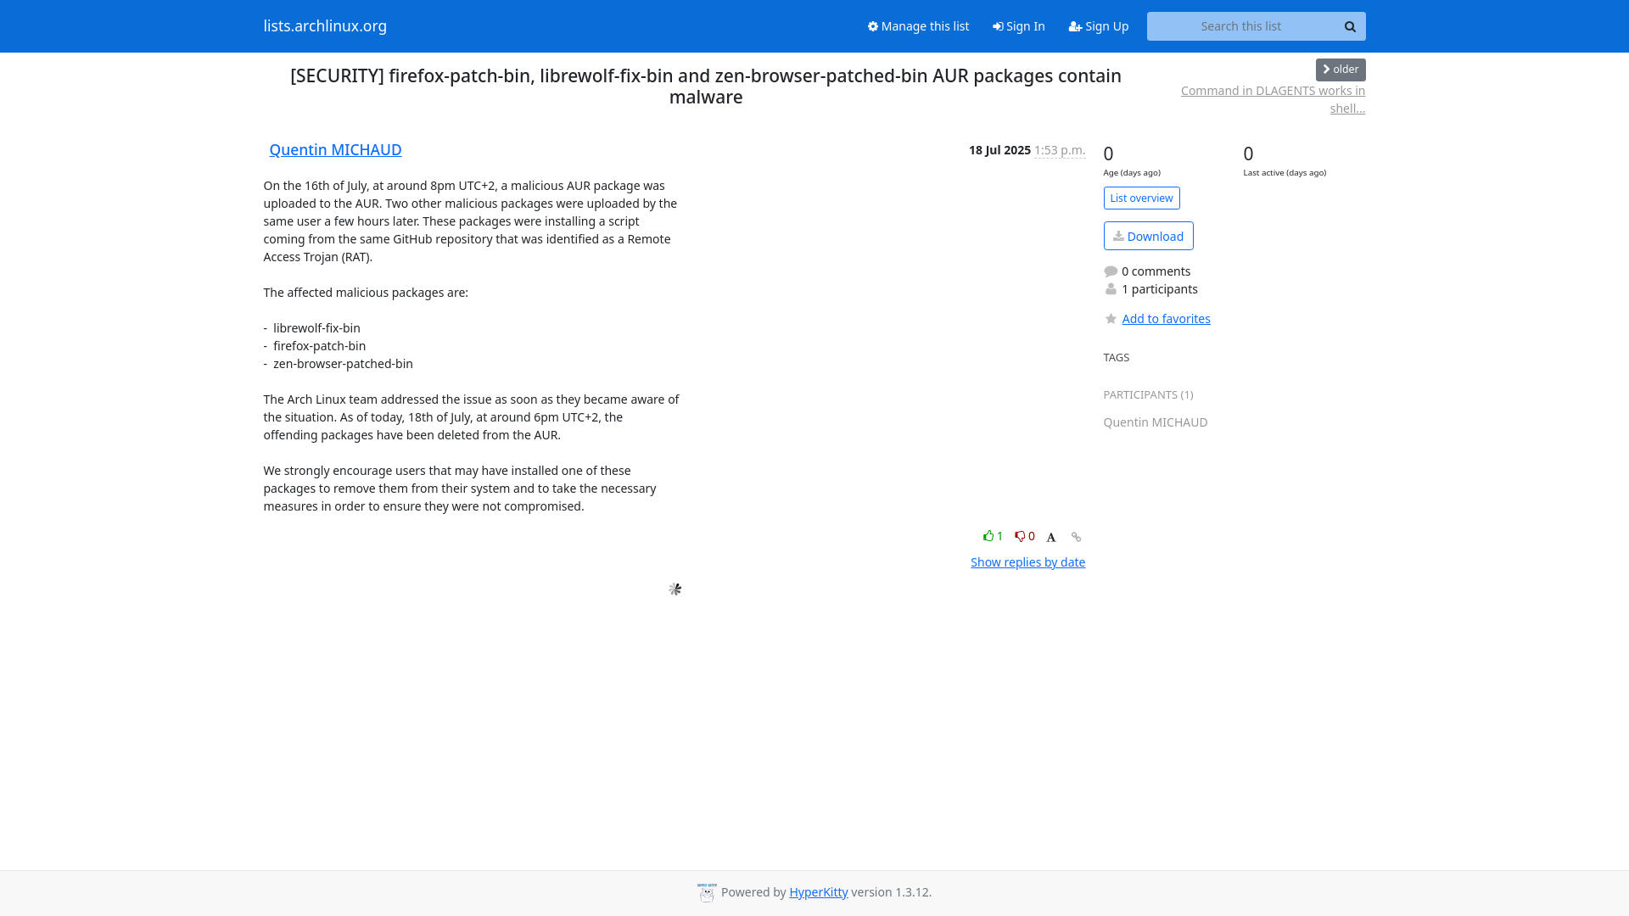Click the 1:53 p.m. timestamp
Viewport: 1629px width, 916px height.
pos(1059,150)
